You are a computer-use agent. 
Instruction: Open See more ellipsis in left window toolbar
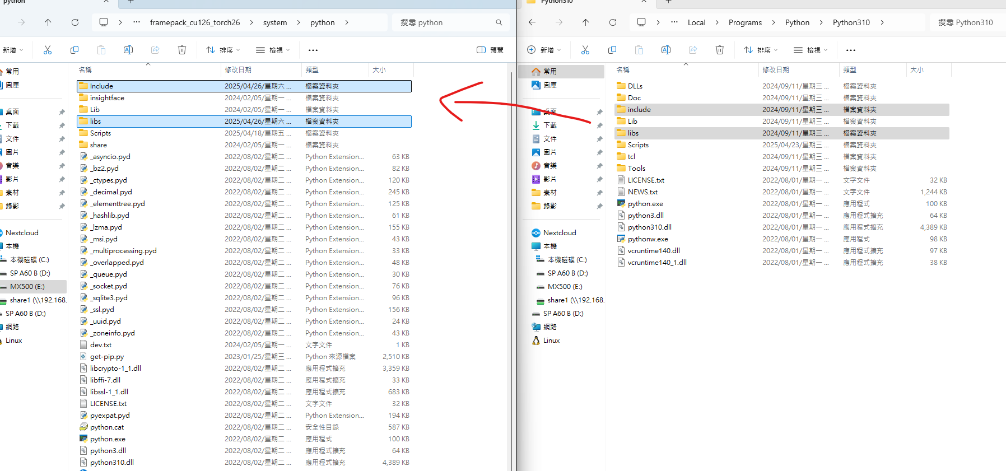point(313,50)
